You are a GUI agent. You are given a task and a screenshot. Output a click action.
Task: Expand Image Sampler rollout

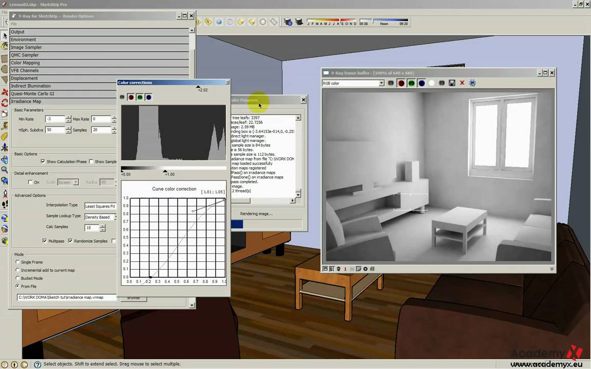(x=100, y=48)
